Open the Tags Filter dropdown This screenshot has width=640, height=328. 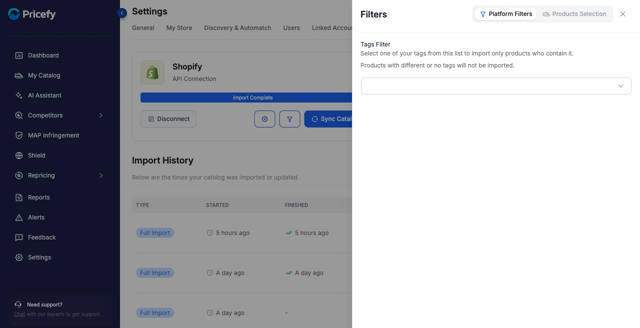point(496,86)
